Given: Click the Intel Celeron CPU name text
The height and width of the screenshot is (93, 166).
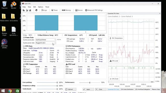Looking at the screenshot, I should click(41, 48).
